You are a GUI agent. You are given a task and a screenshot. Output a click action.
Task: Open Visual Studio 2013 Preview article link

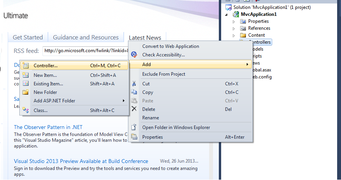[81, 161]
